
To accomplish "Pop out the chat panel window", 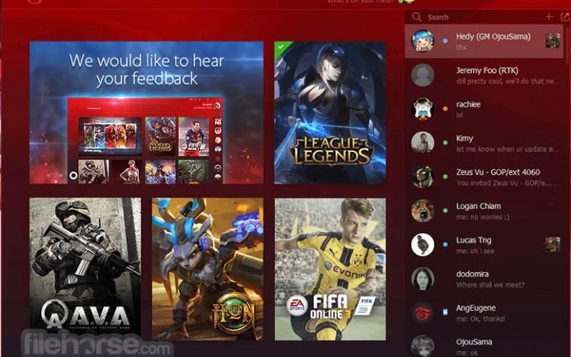I will [x=565, y=16].
